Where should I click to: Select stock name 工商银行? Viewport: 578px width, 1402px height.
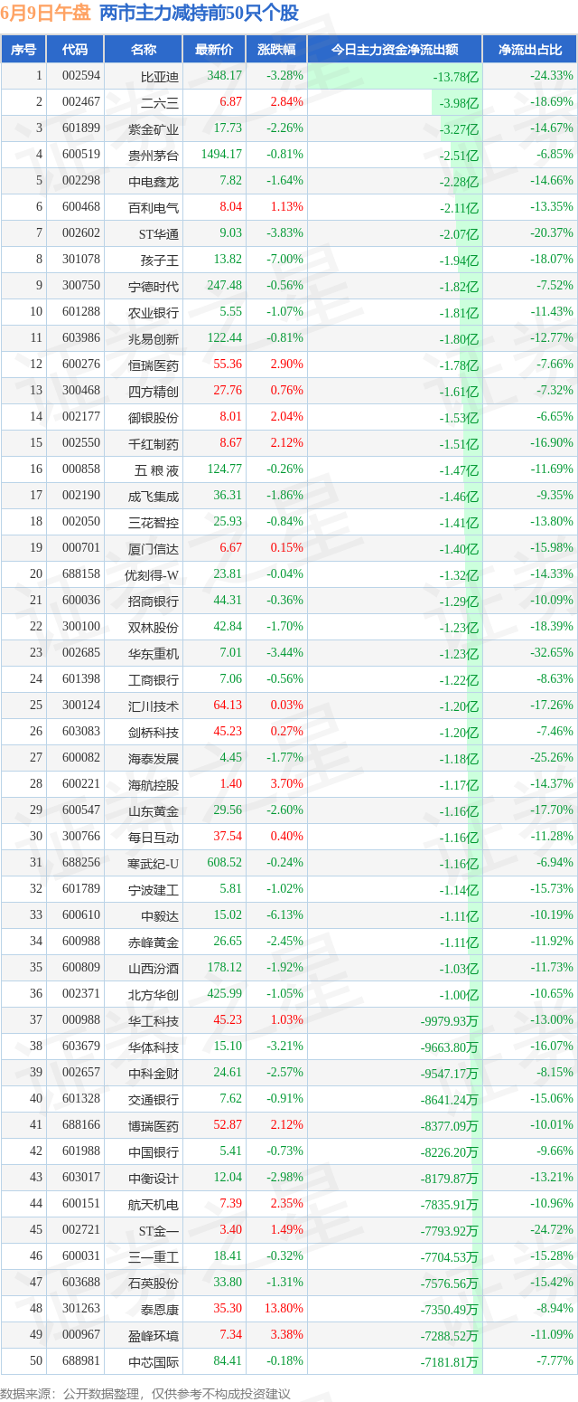coord(154,679)
